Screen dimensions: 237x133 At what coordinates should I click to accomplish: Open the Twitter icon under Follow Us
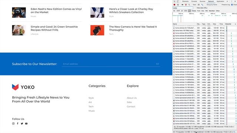(x=22, y=123)
